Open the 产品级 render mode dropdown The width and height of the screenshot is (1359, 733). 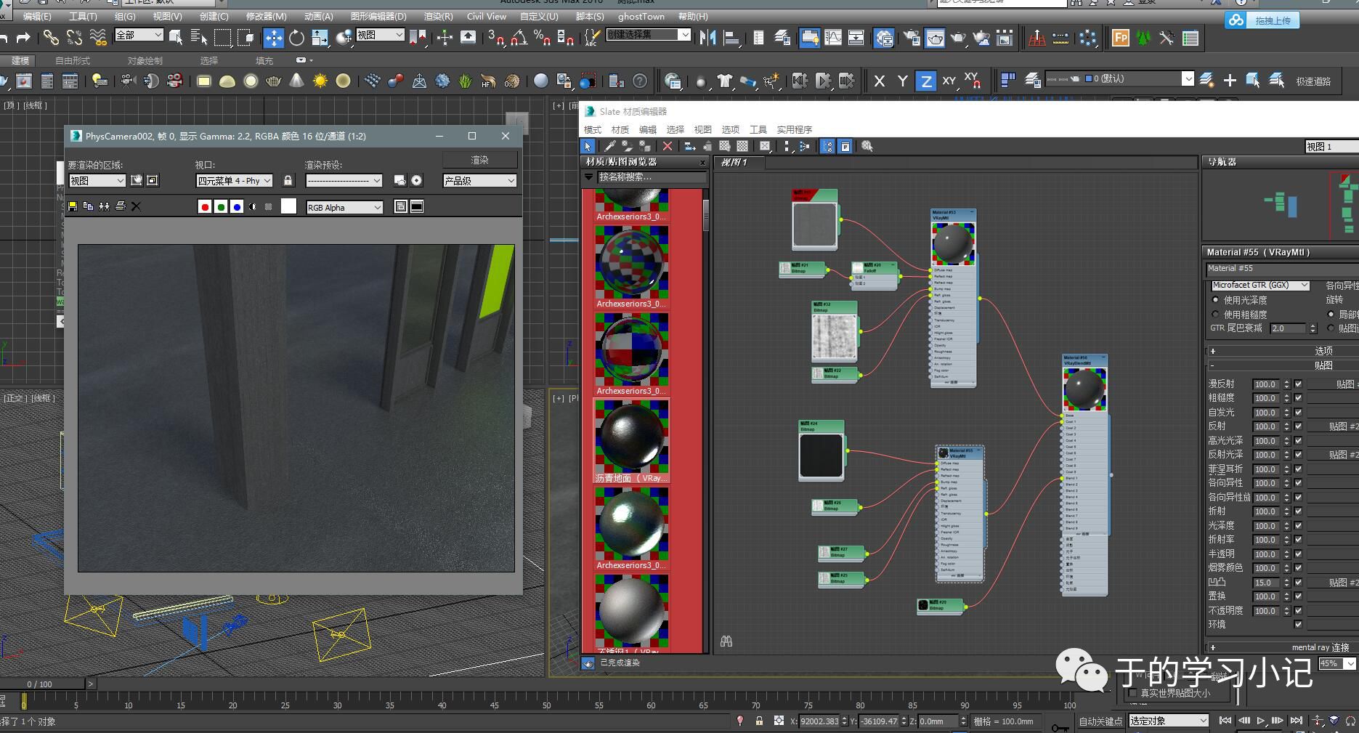point(479,180)
